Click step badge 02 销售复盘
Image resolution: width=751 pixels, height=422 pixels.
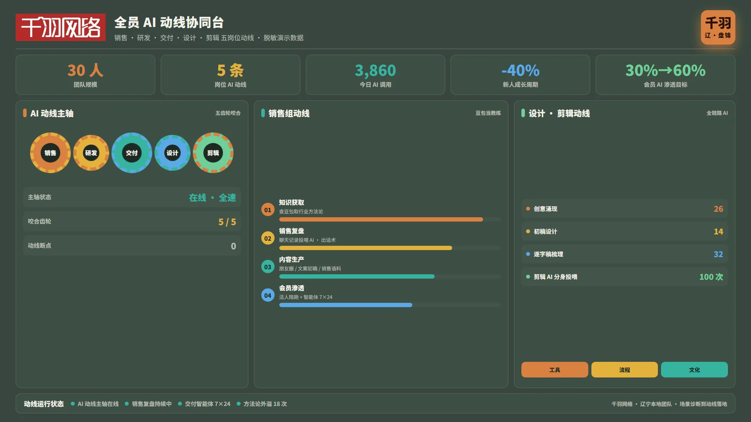(268, 238)
